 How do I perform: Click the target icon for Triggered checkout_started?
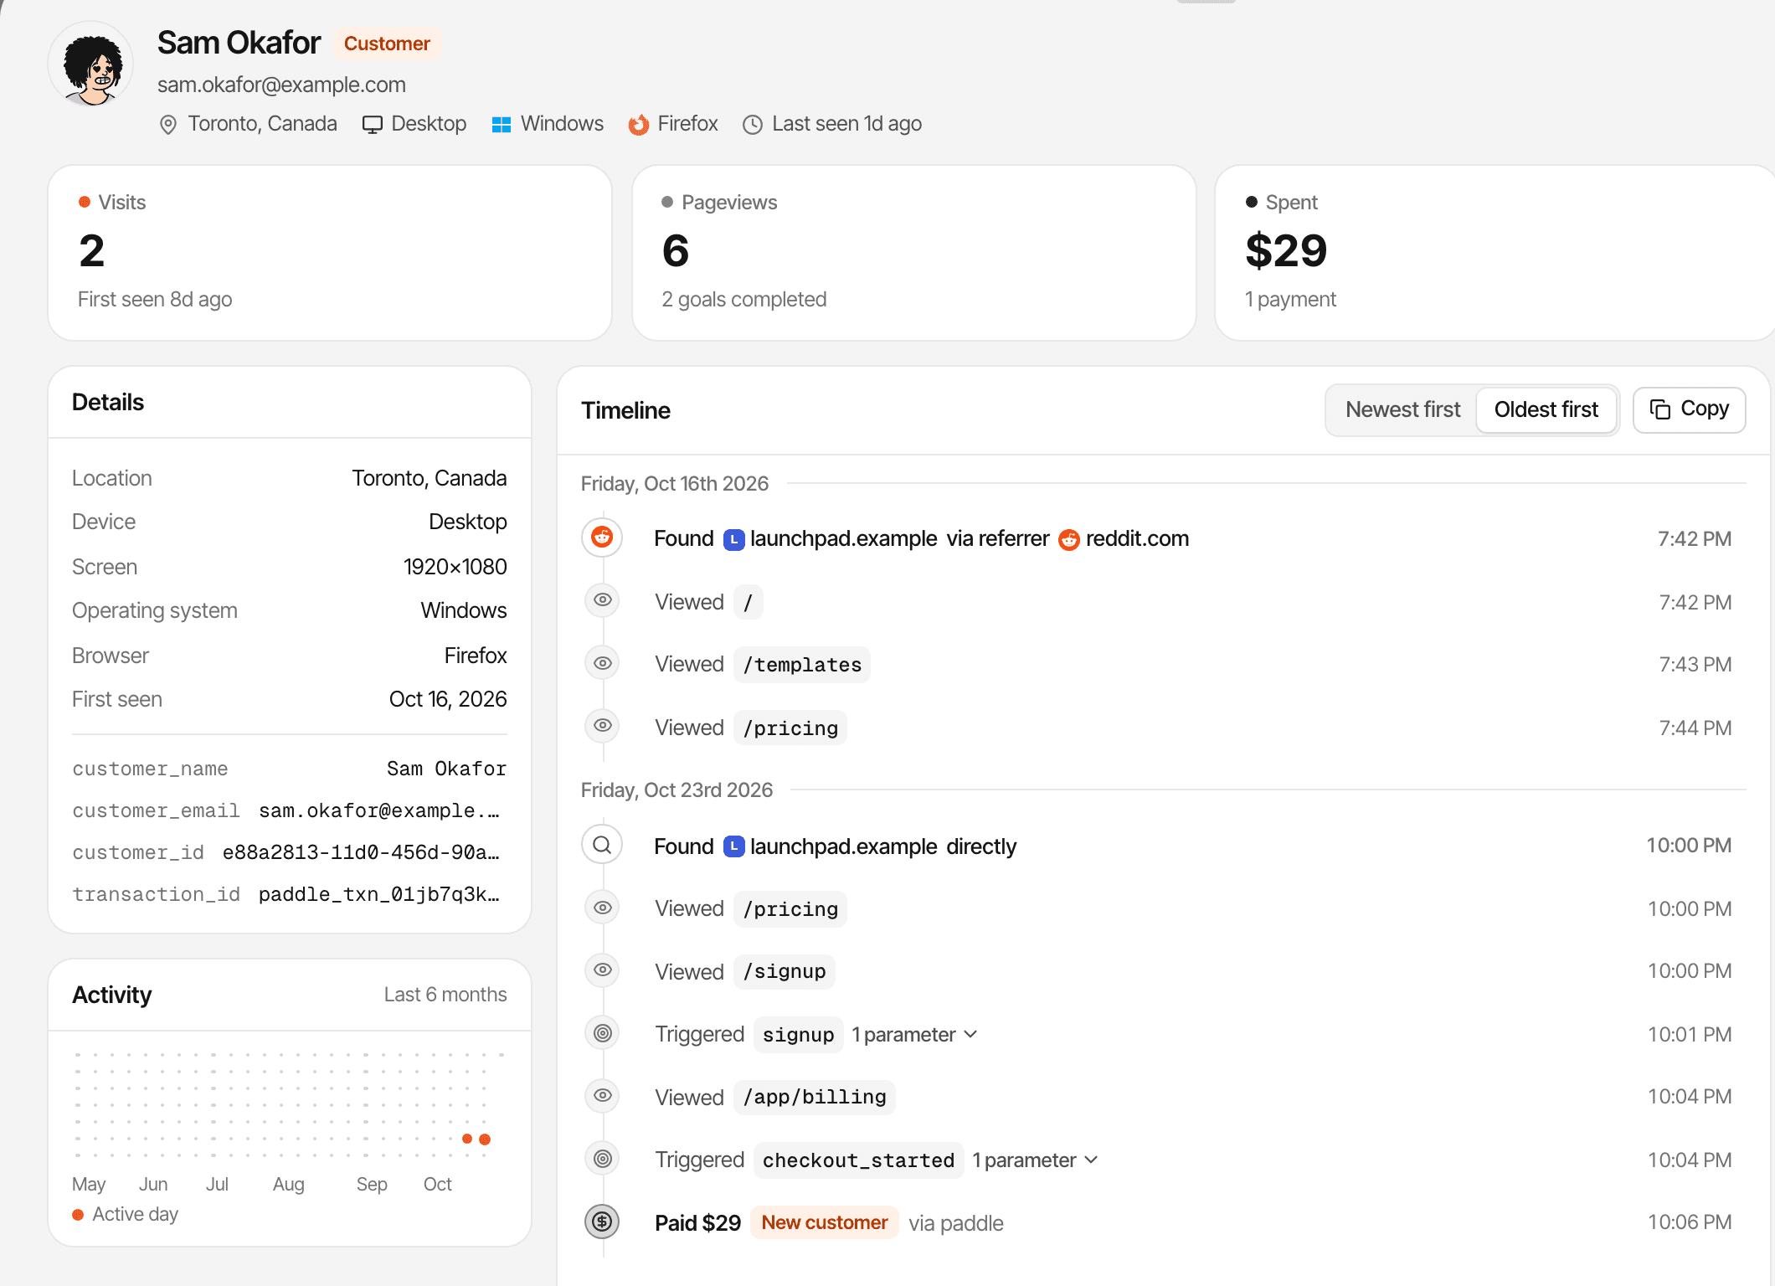602,1159
